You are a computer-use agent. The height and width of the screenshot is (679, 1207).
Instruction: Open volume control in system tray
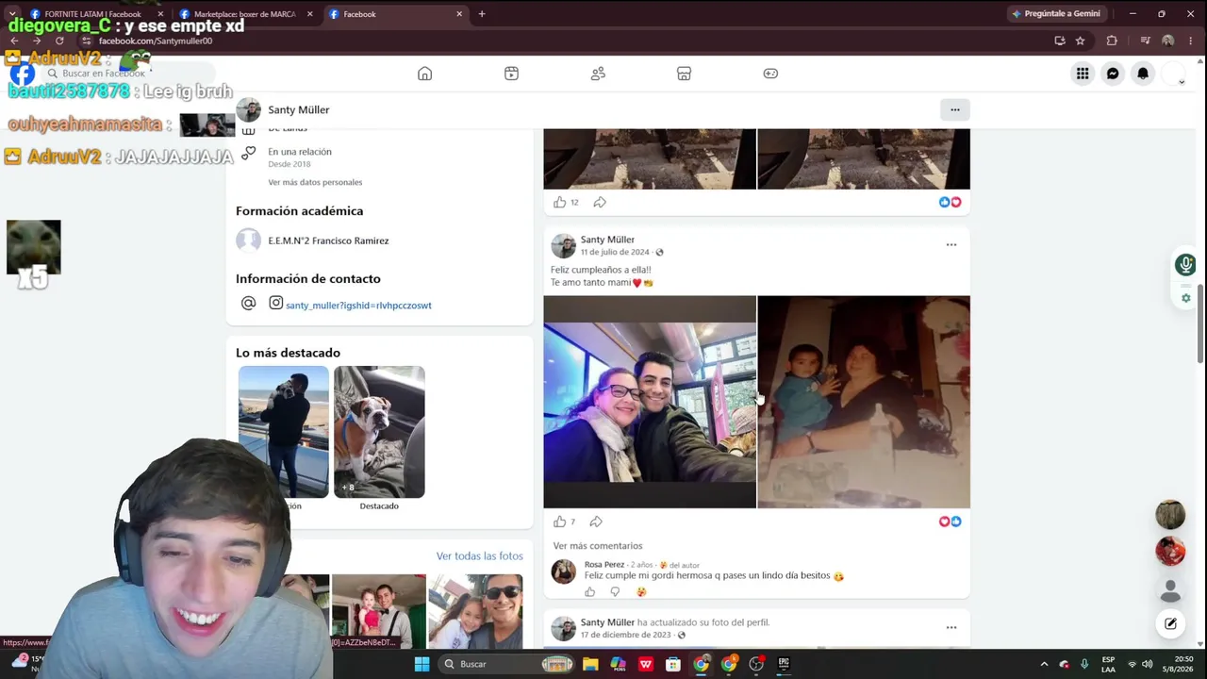point(1147,664)
